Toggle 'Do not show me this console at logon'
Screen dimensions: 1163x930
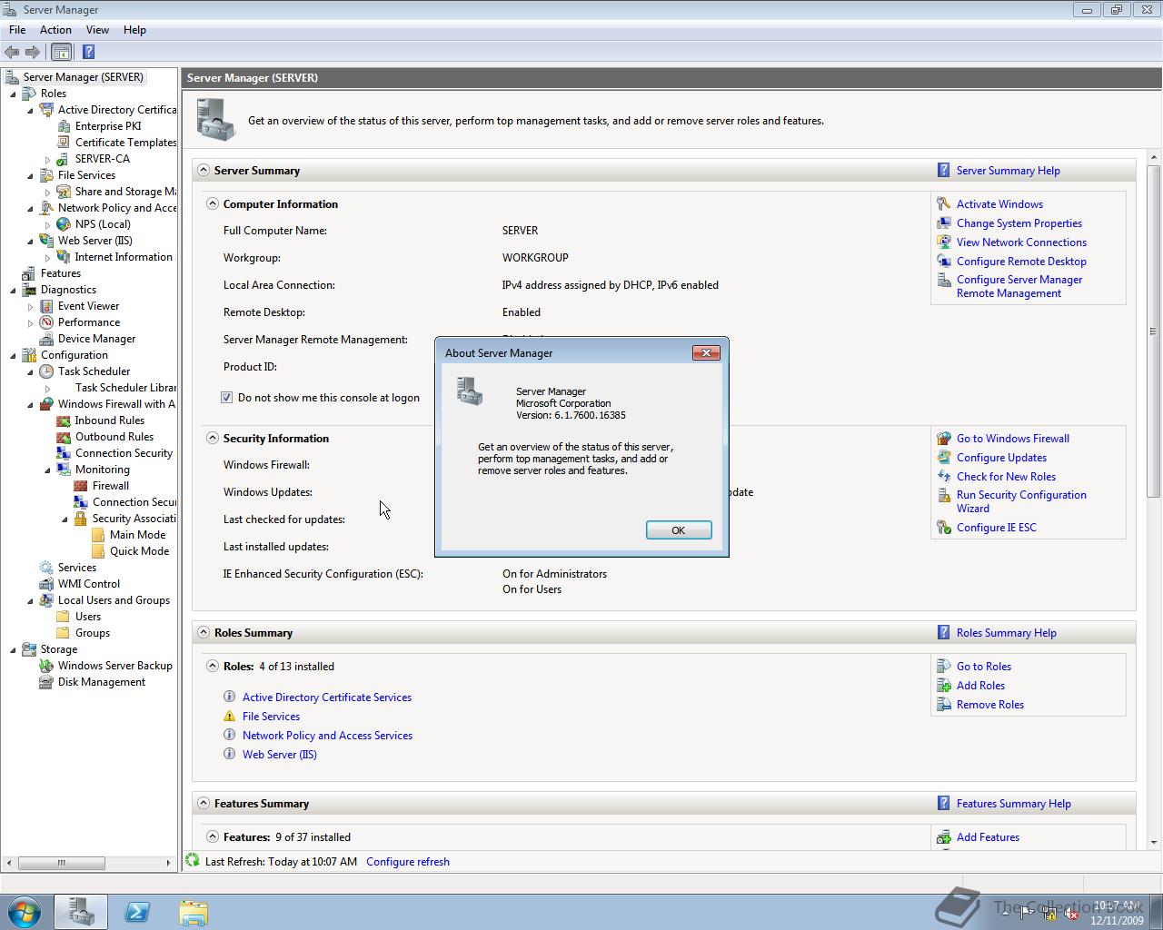click(x=227, y=398)
